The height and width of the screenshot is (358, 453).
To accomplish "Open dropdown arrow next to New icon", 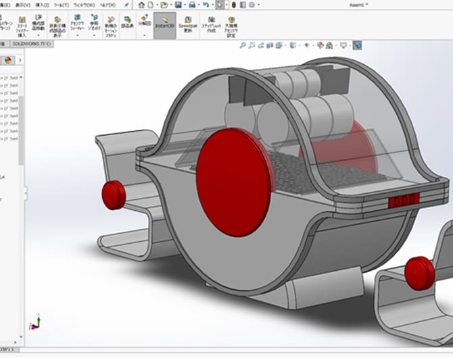I will pyautogui.click(x=157, y=5).
